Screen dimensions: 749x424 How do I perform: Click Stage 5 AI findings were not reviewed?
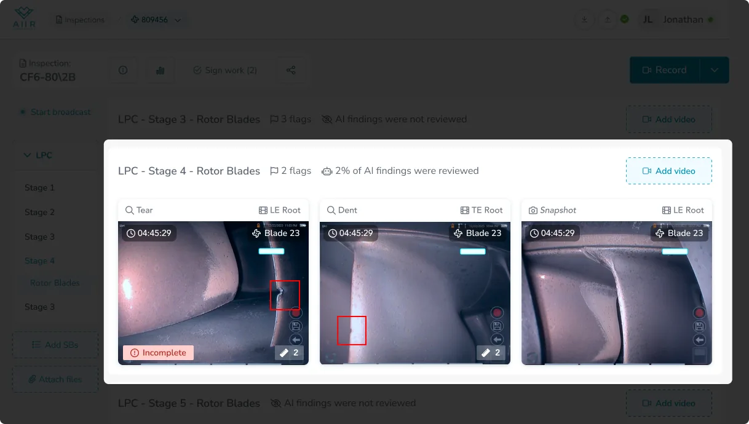tap(343, 403)
